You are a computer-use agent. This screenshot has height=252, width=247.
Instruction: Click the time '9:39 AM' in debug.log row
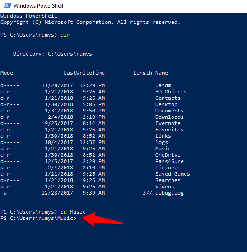(93, 193)
